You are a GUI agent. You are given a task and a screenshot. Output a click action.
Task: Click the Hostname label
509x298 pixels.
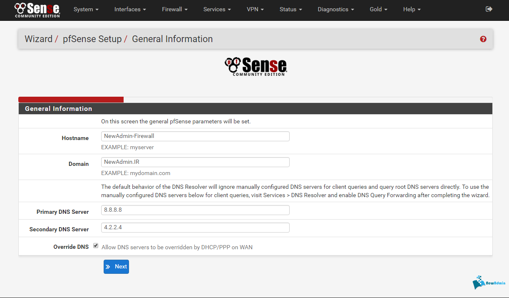(75, 138)
